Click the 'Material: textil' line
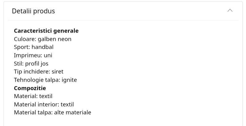246x126 pixels. (33, 96)
